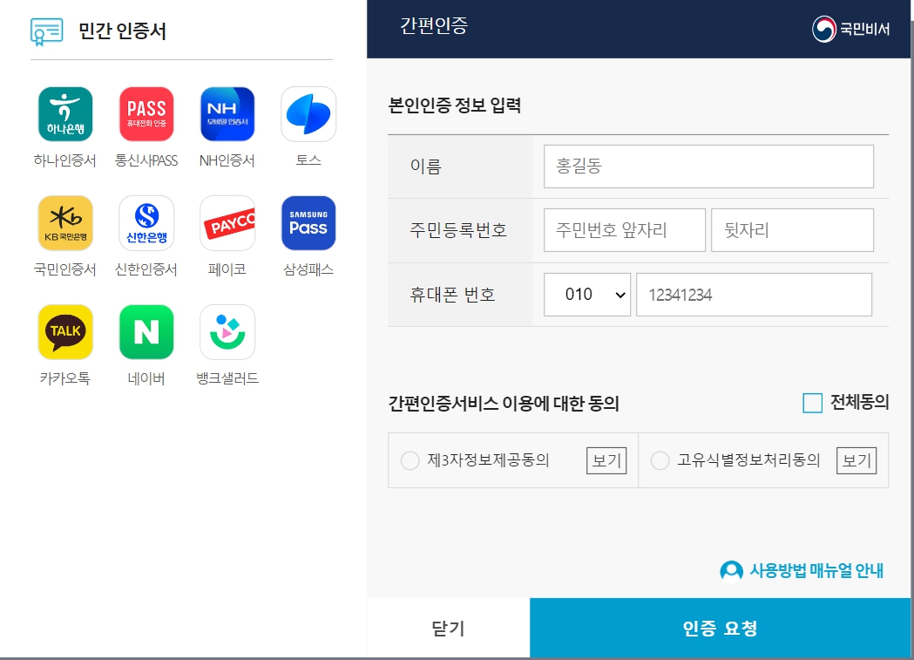Open the phone prefix 010 dropdown
The height and width of the screenshot is (660, 914).
tap(586, 294)
